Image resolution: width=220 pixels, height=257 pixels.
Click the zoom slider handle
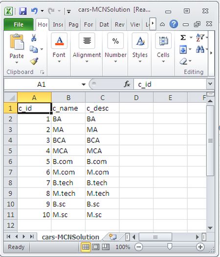(x=170, y=247)
